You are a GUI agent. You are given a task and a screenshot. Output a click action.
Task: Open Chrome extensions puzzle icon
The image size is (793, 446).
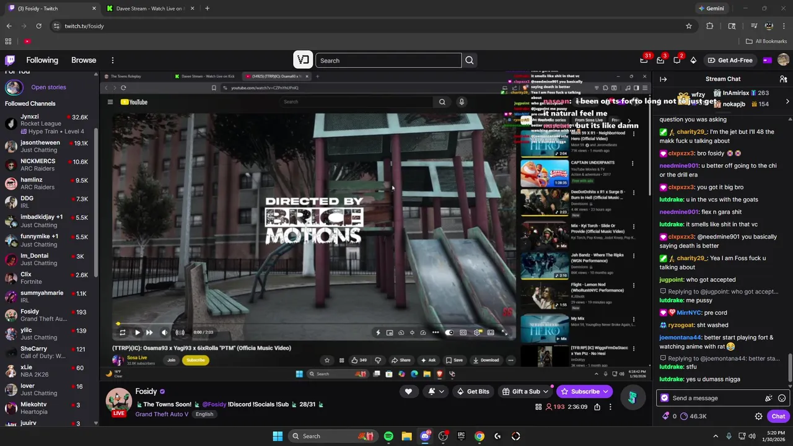710,26
